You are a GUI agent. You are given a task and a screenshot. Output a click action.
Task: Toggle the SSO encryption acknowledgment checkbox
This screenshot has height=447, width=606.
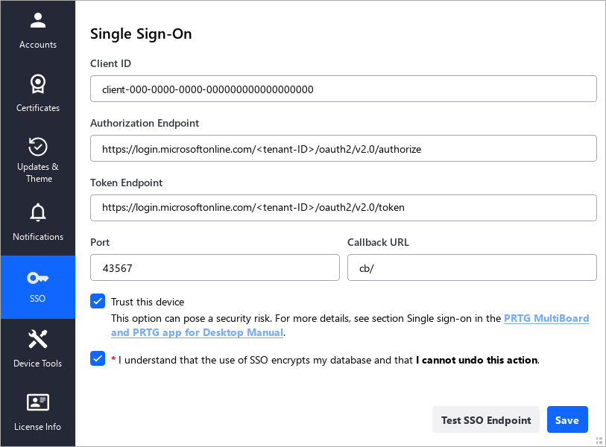click(x=98, y=358)
